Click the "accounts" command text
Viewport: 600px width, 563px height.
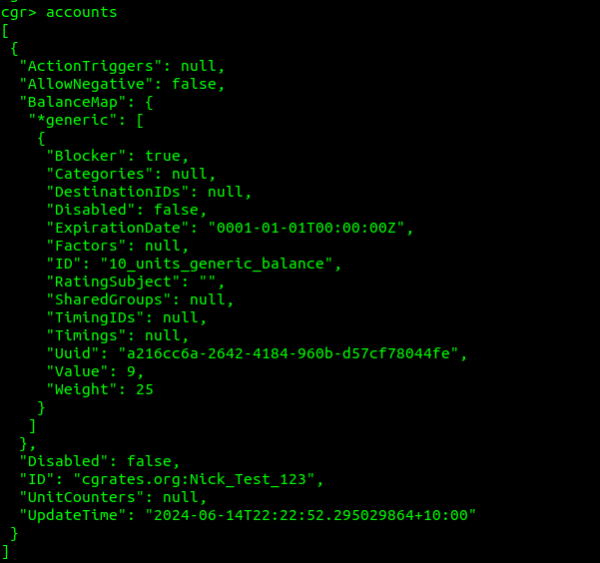82,12
